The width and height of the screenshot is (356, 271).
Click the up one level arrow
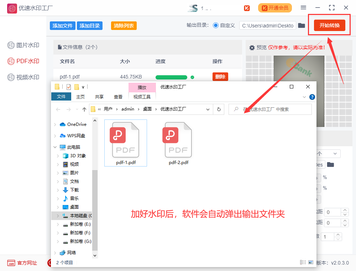(x=84, y=109)
